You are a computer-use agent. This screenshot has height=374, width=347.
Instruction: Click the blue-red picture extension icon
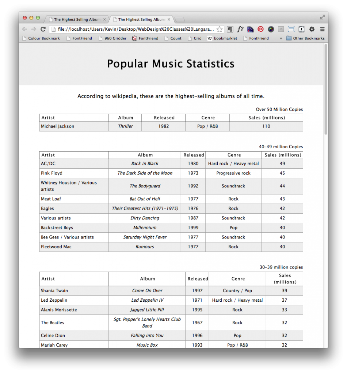[x=250, y=29]
